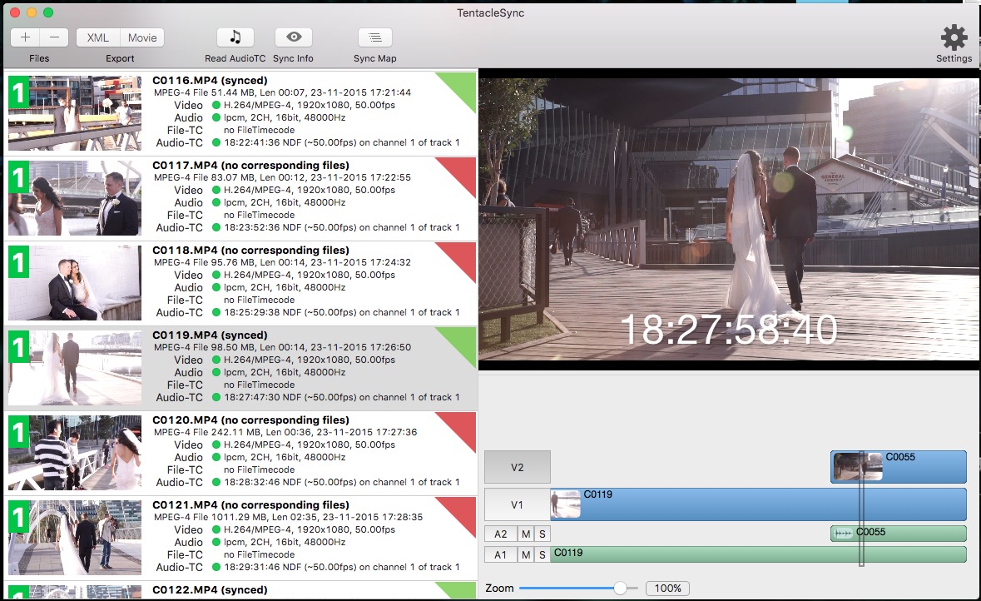Click the title 'C0116.MP4 (synced)'

[210, 80]
